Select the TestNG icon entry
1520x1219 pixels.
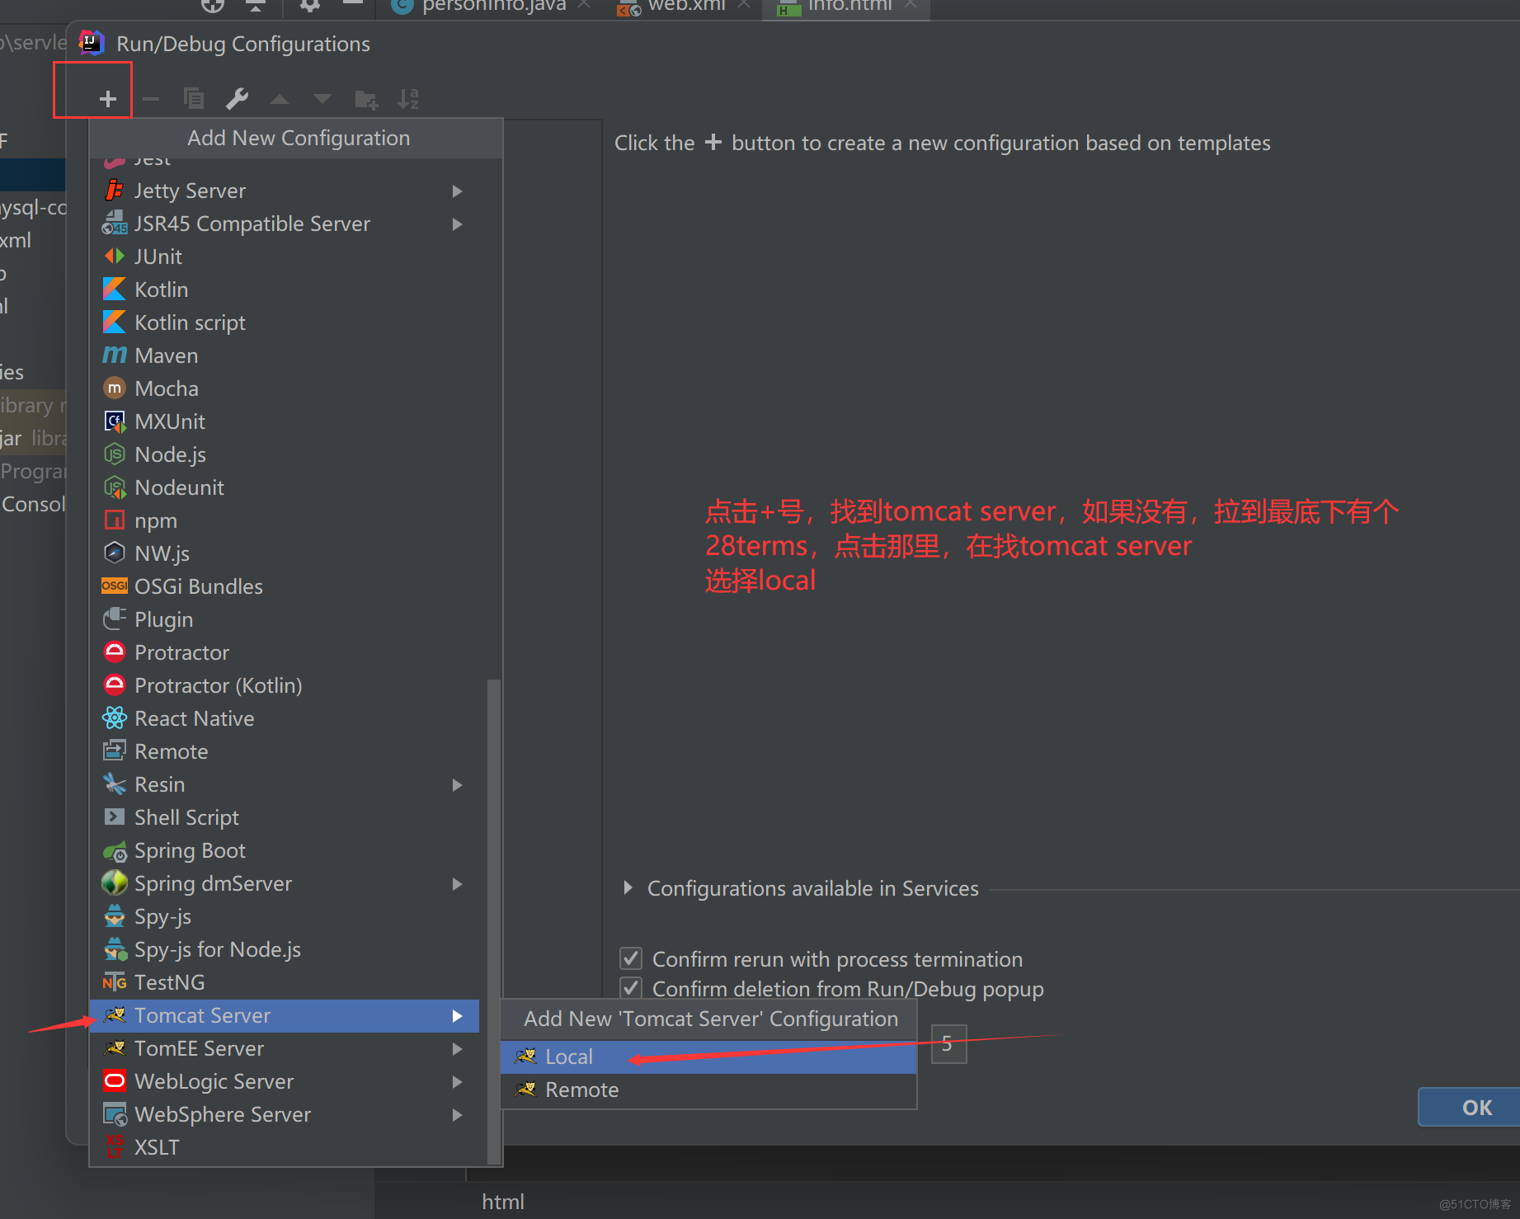click(115, 982)
